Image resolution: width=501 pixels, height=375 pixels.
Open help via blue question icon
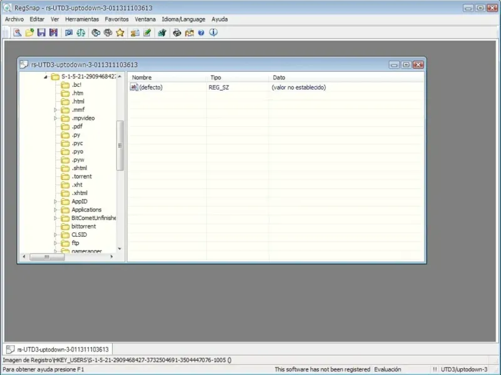(x=201, y=32)
